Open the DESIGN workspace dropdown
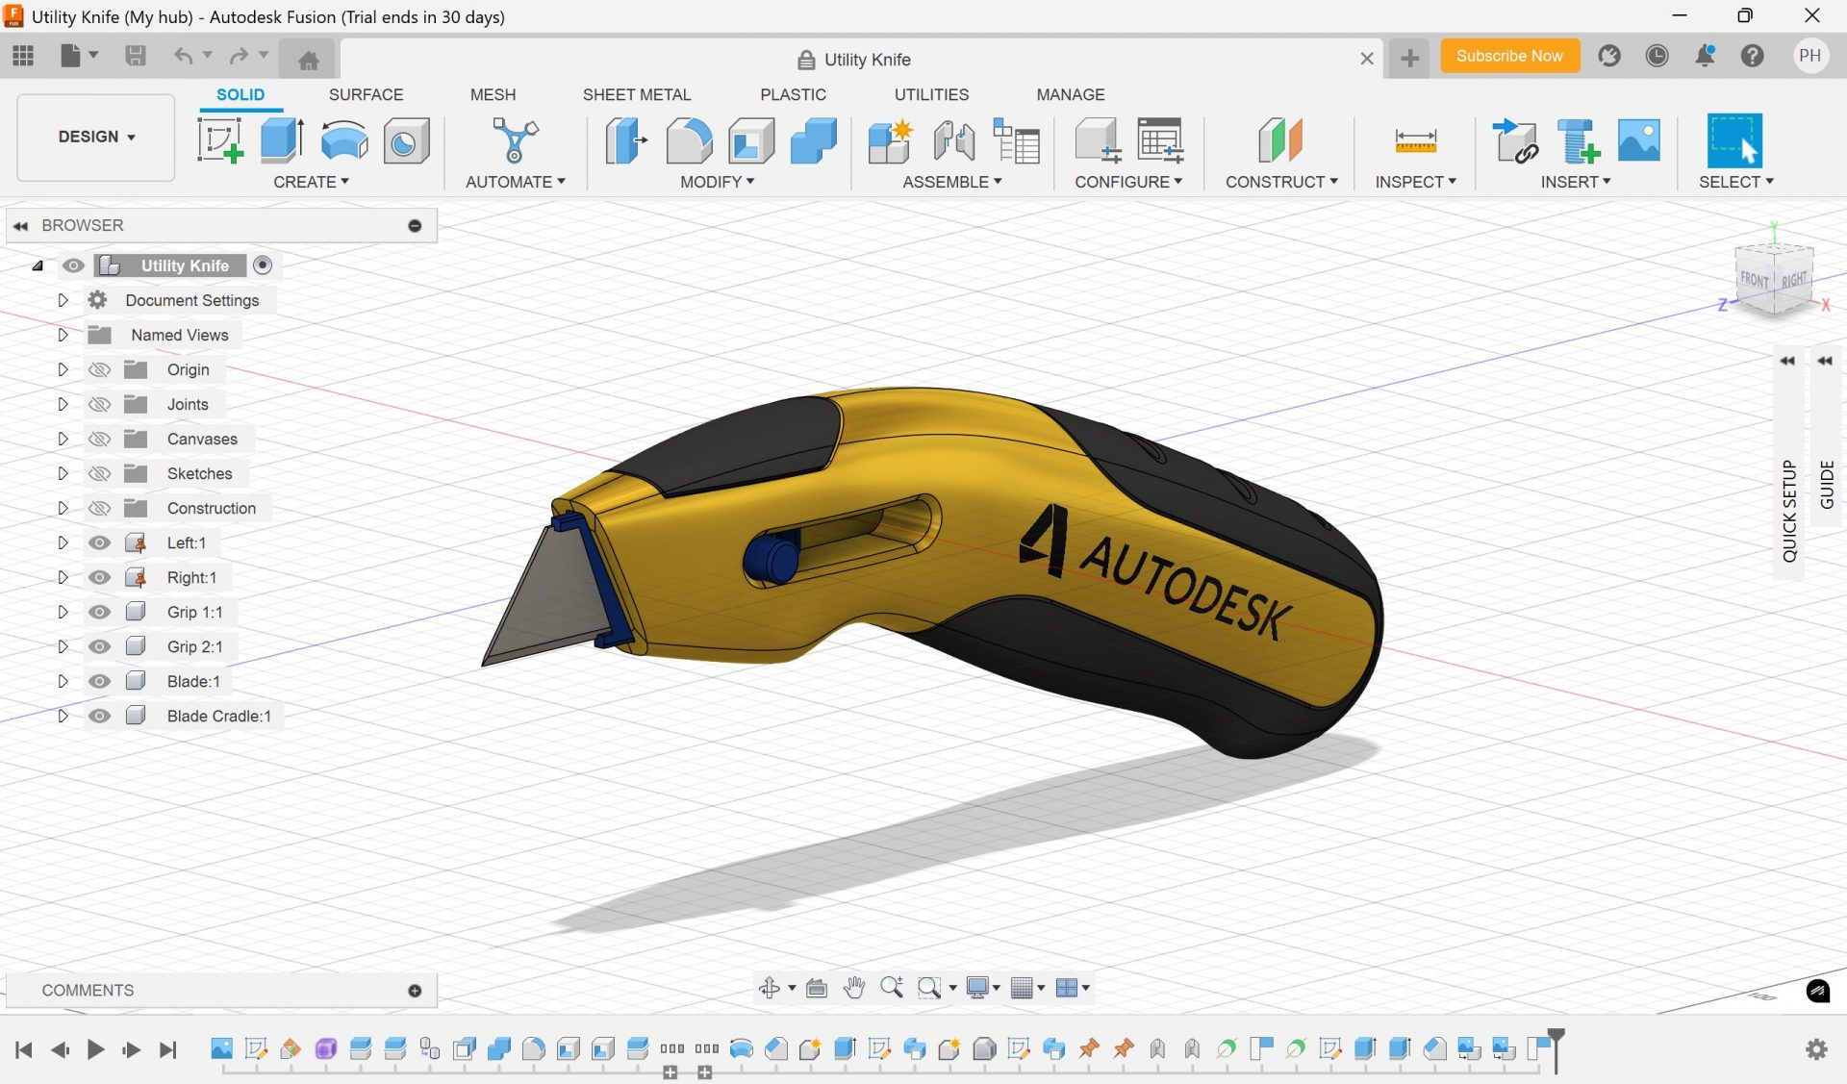 (x=94, y=137)
